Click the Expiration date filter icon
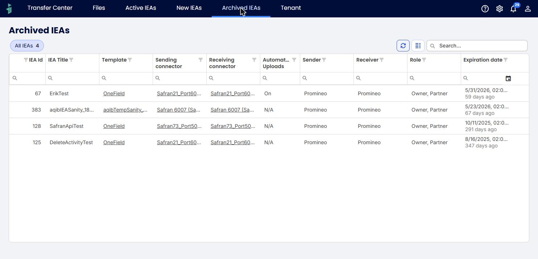538x259 pixels. pos(505,60)
